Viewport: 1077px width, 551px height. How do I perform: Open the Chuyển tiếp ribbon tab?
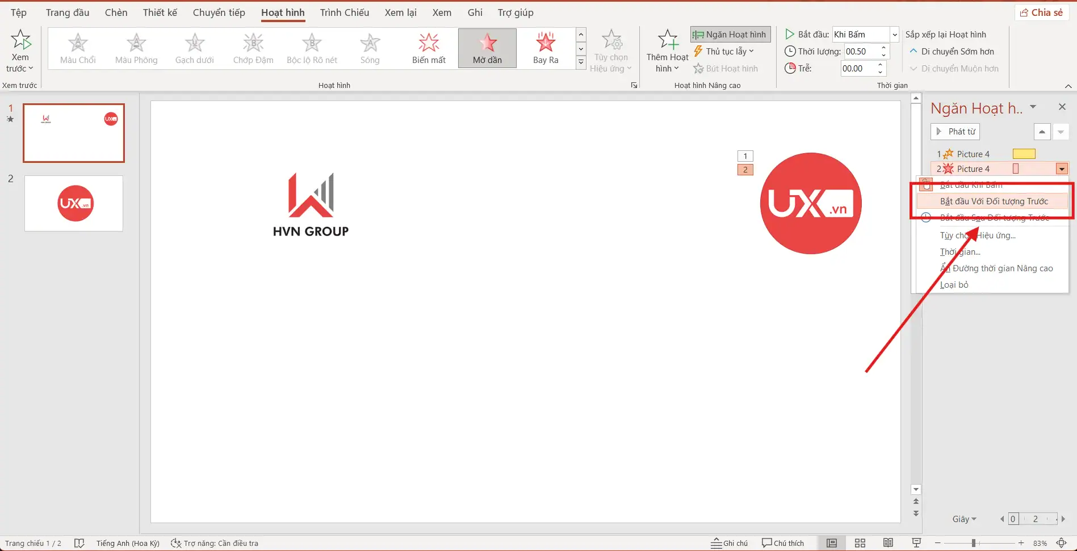219,12
